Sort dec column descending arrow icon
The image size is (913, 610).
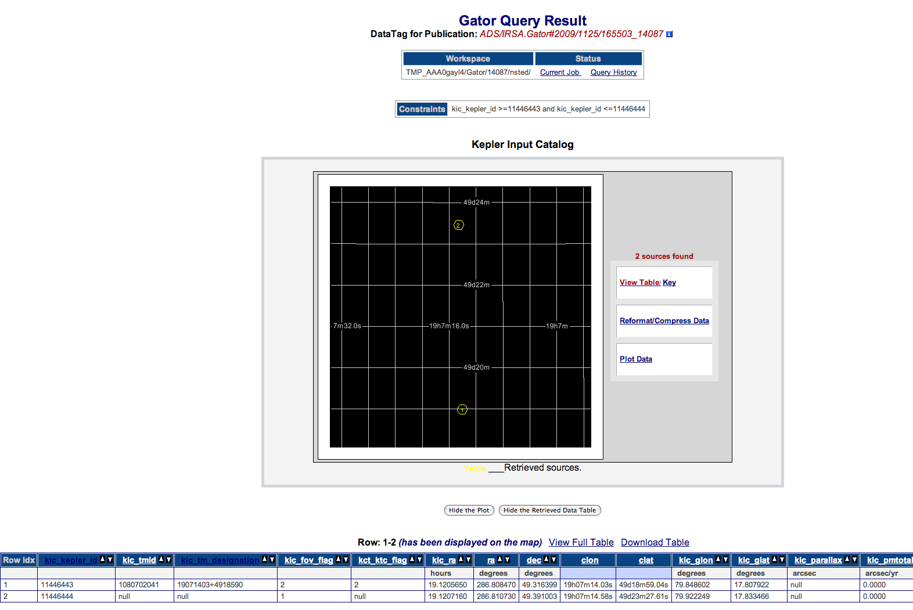point(553,560)
